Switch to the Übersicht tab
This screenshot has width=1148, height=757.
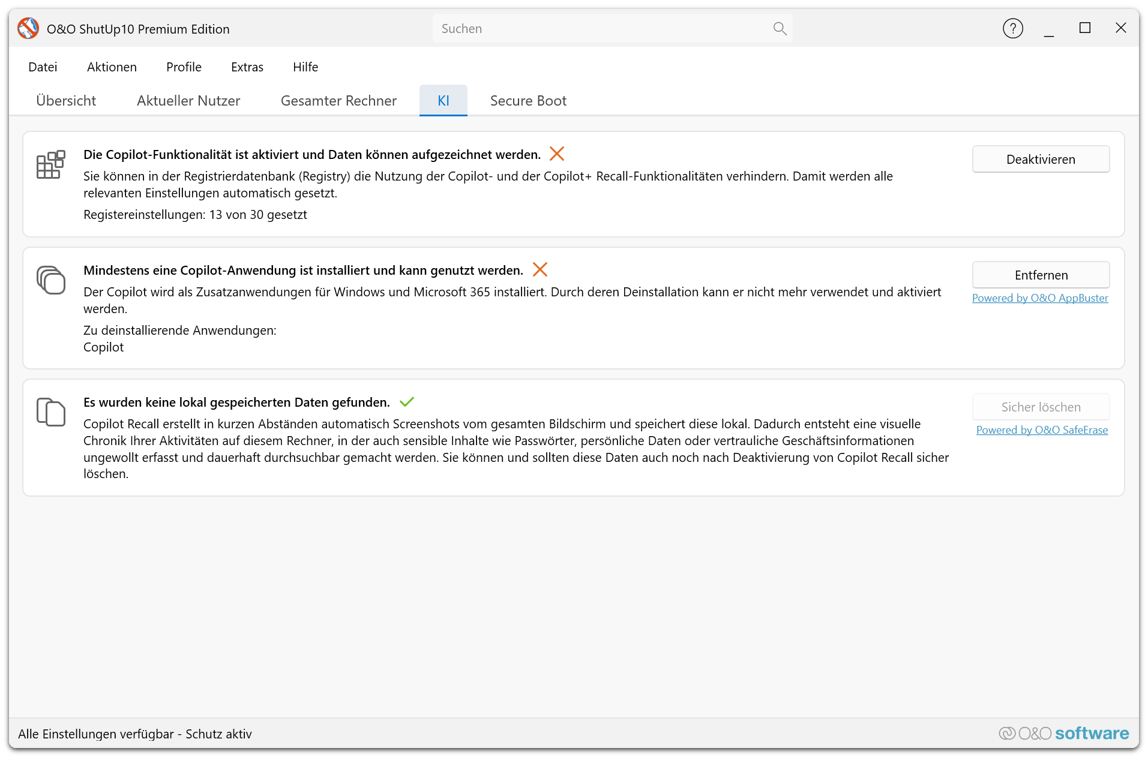point(66,101)
